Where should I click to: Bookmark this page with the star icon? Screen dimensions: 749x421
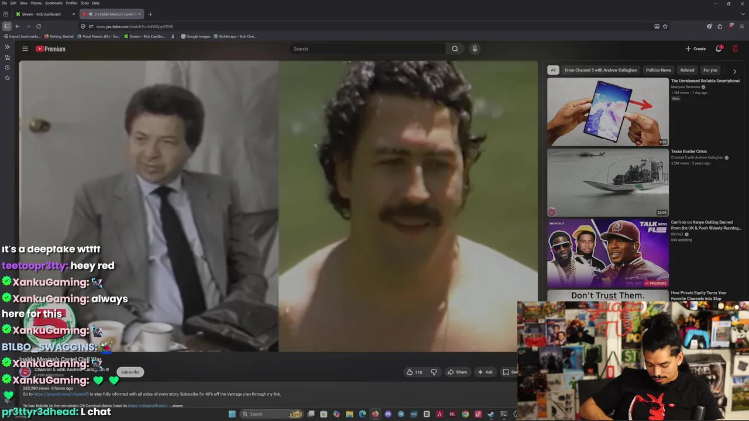tap(665, 26)
